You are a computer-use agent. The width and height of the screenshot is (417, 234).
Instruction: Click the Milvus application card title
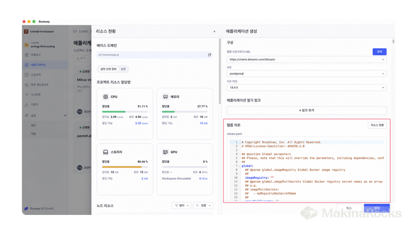point(84,80)
